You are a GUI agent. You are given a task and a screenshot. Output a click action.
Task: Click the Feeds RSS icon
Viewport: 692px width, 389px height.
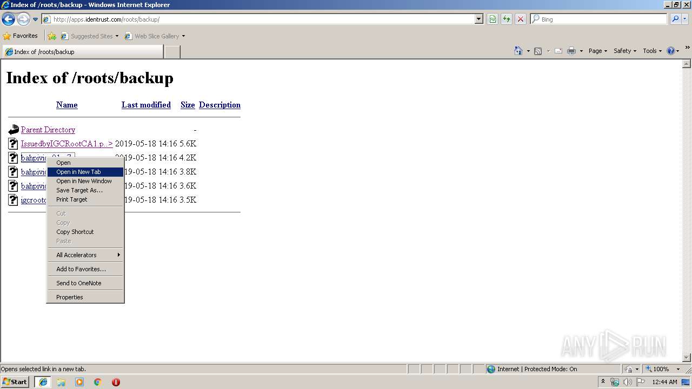[x=538, y=51]
